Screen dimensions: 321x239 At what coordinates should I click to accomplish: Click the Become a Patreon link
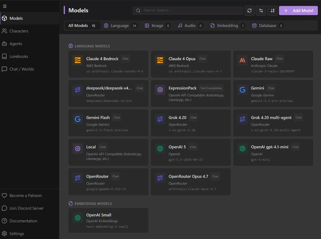(x=30, y=196)
